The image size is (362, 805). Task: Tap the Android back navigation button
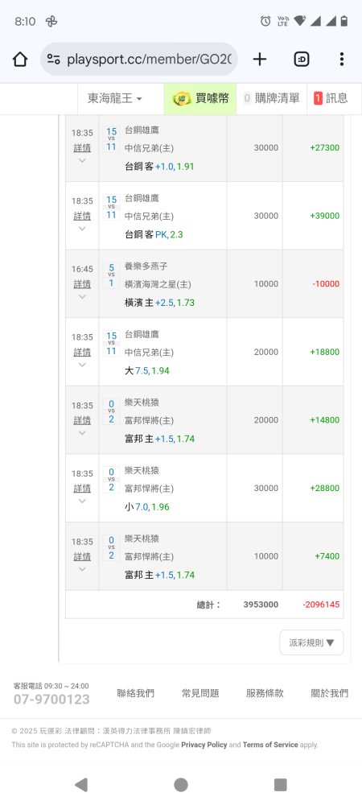click(x=80, y=784)
